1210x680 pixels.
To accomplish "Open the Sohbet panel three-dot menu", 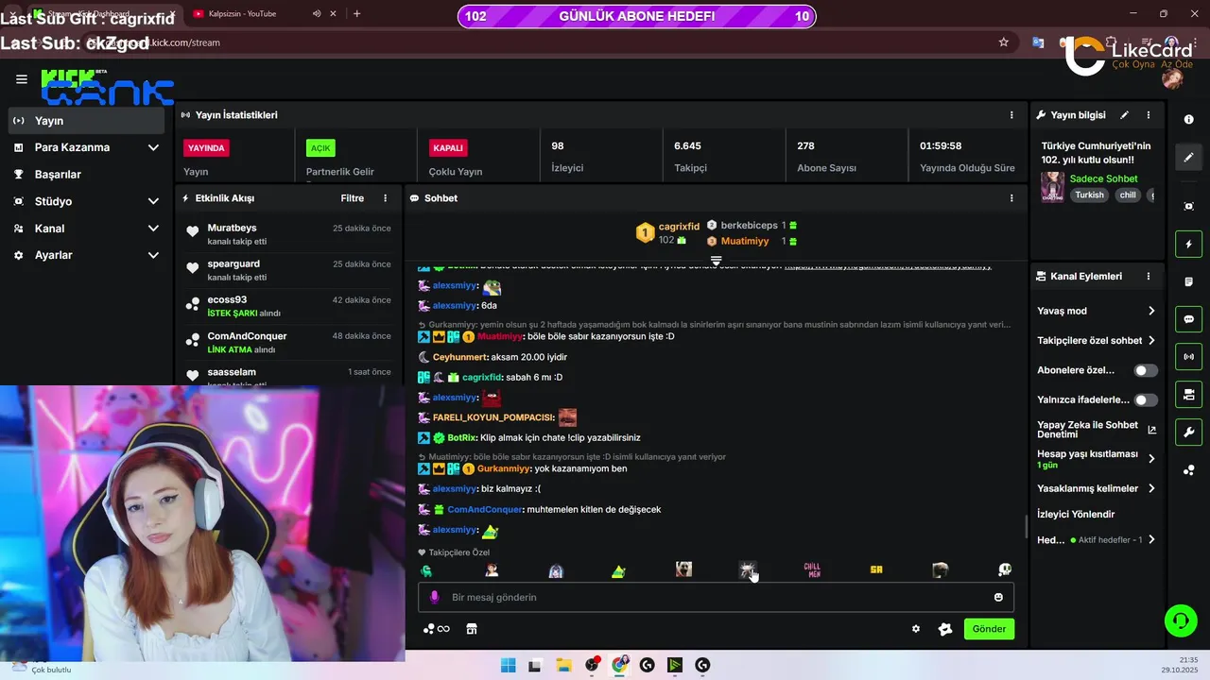I will [x=1011, y=198].
